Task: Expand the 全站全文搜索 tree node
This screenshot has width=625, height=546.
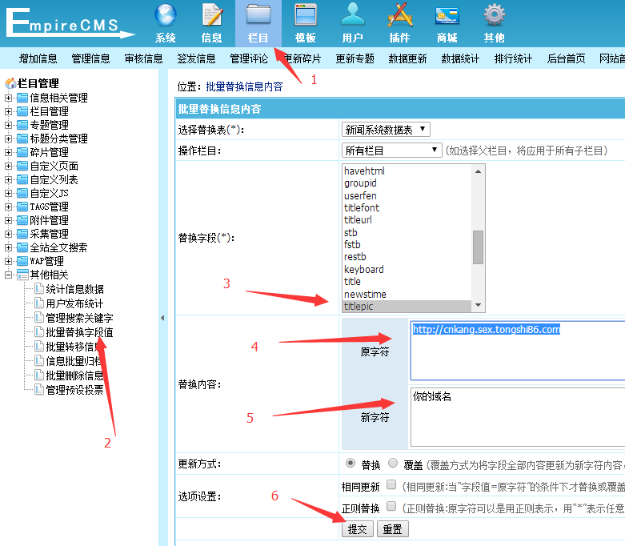Action: 8,247
